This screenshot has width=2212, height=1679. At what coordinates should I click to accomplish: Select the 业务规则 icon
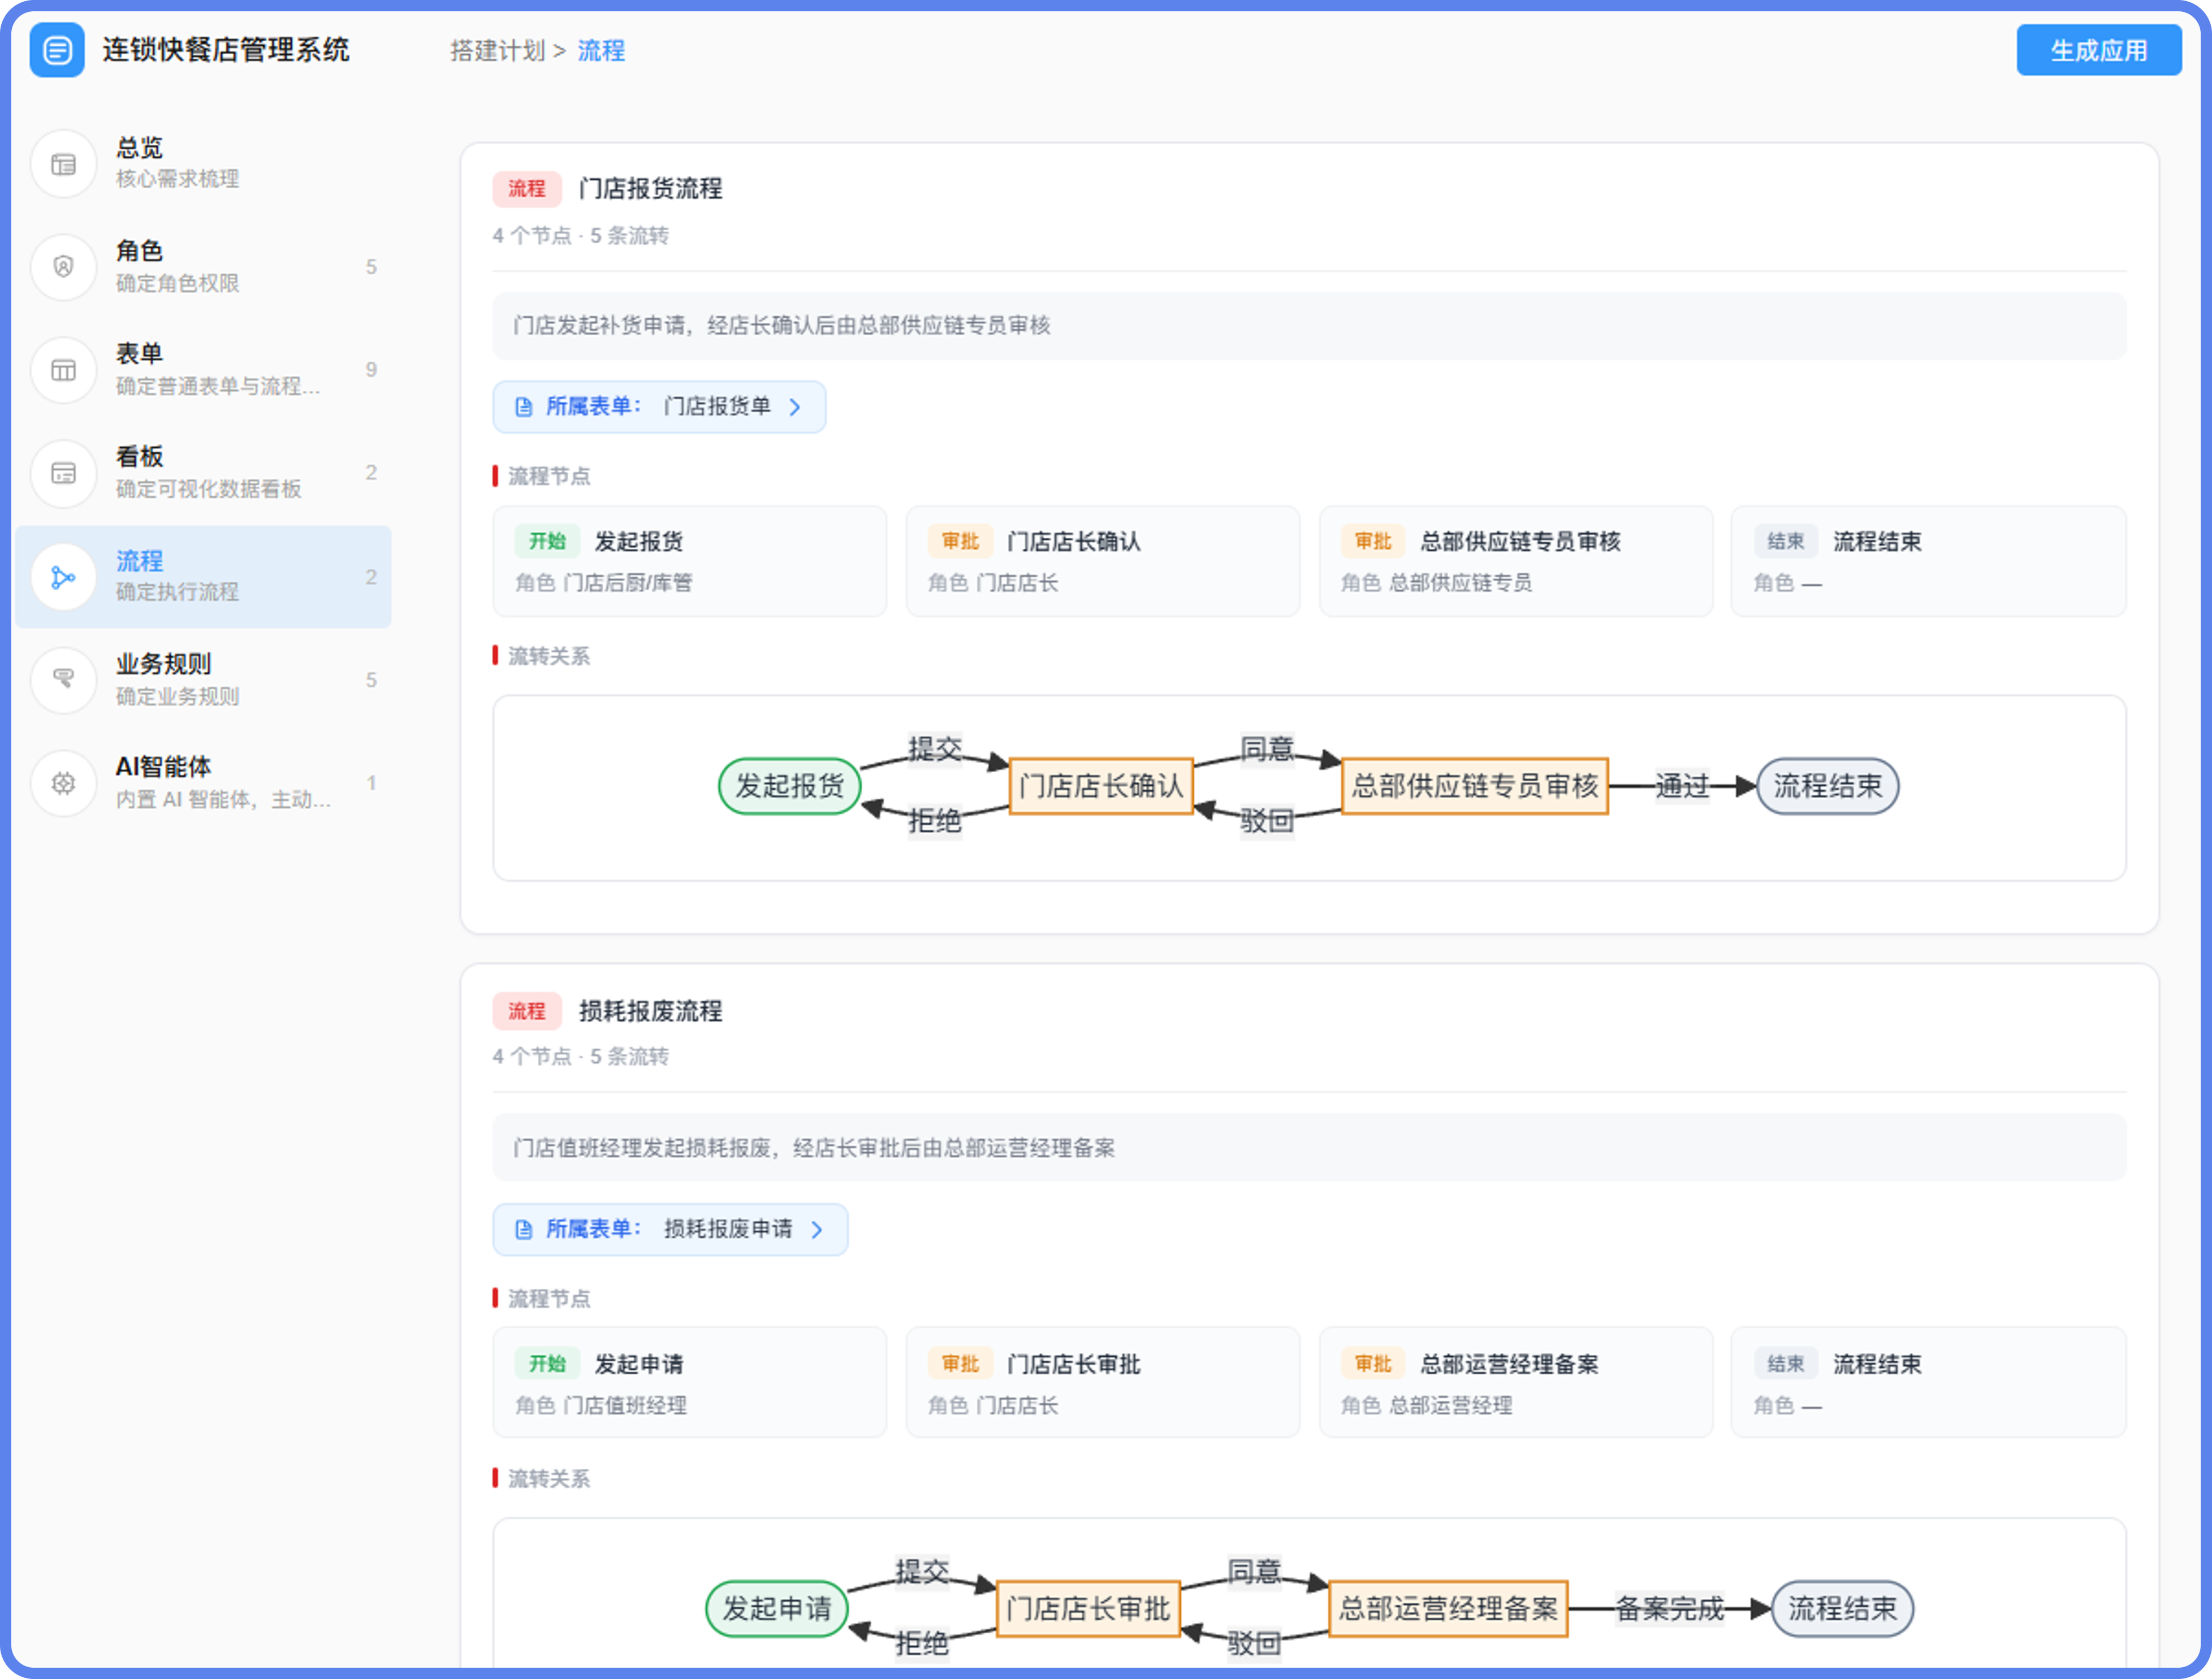pos(63,680)
